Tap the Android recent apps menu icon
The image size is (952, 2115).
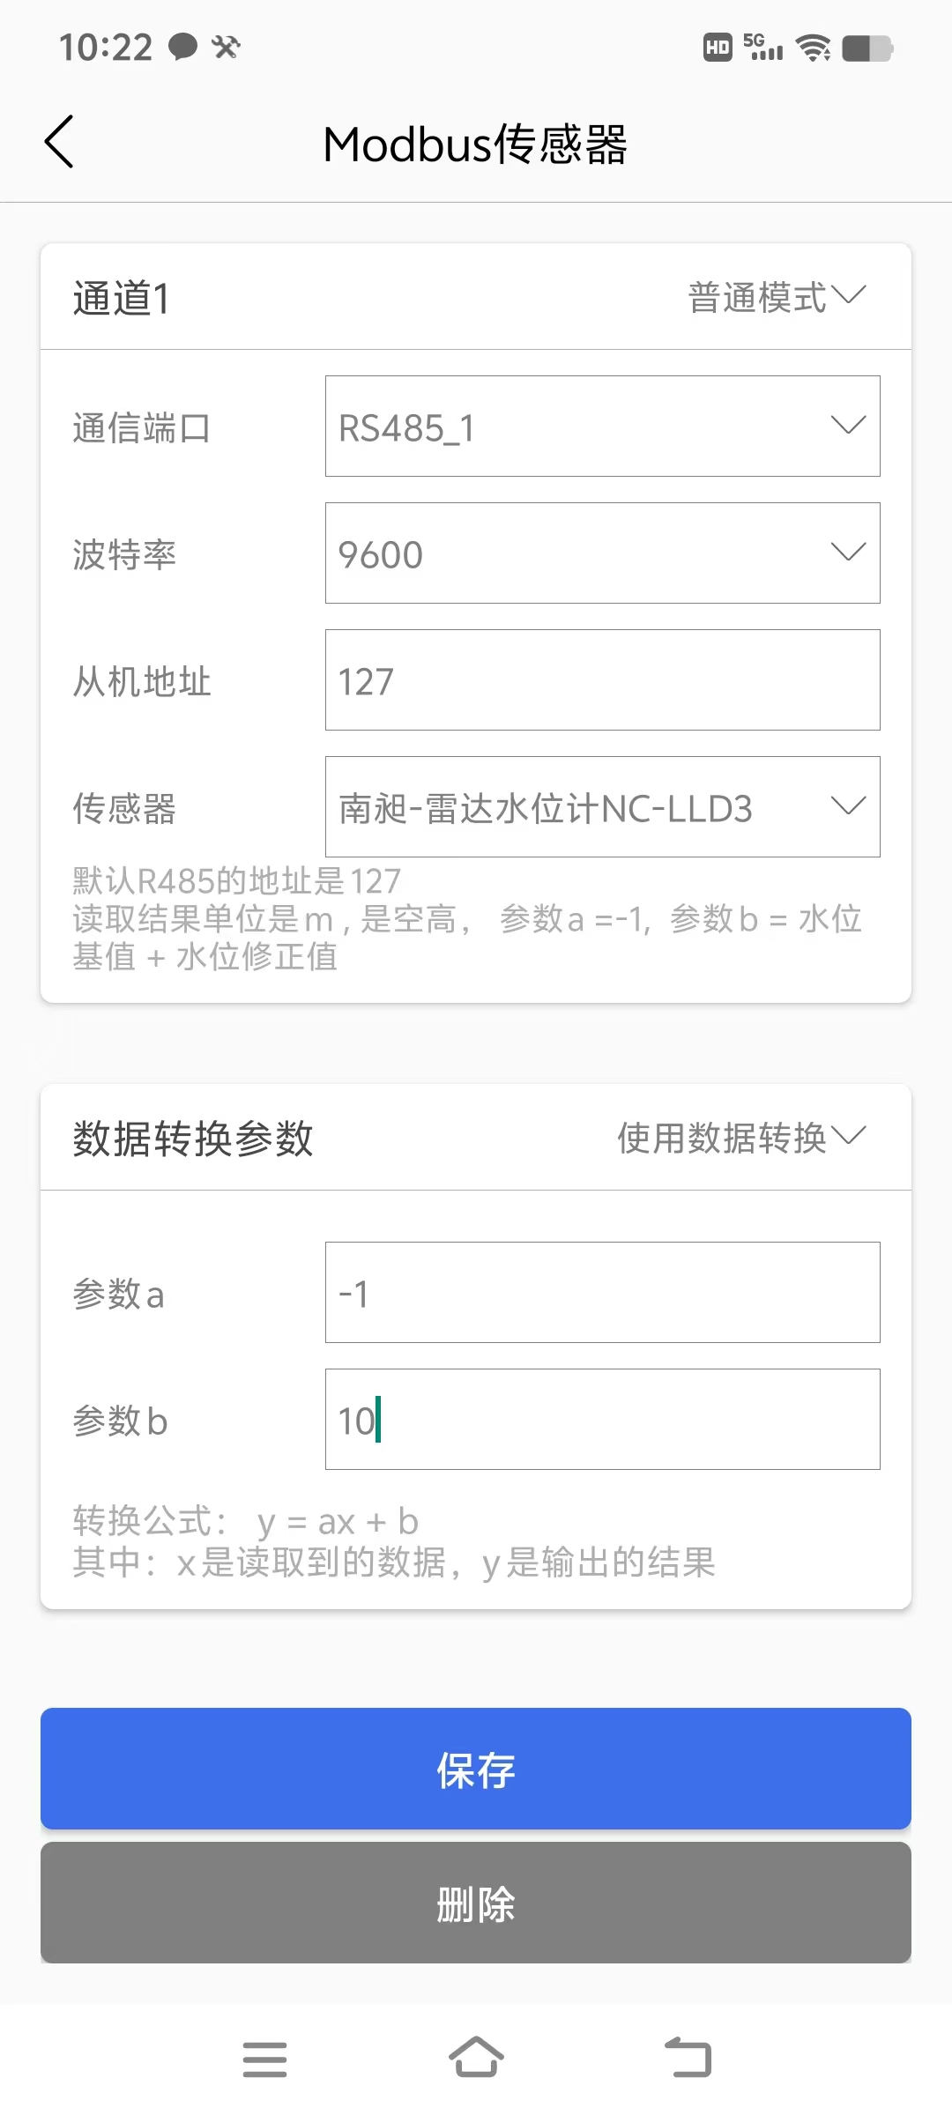pos(264,2059)
